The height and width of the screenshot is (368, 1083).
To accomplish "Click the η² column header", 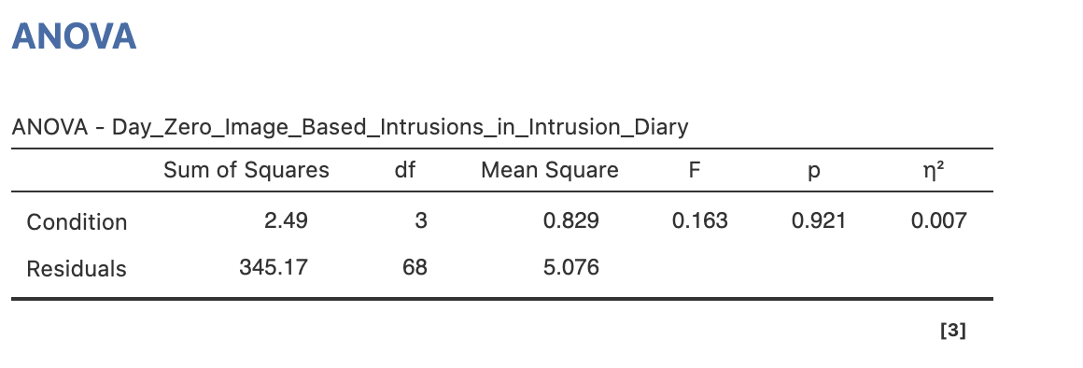I will coord(933,170).
